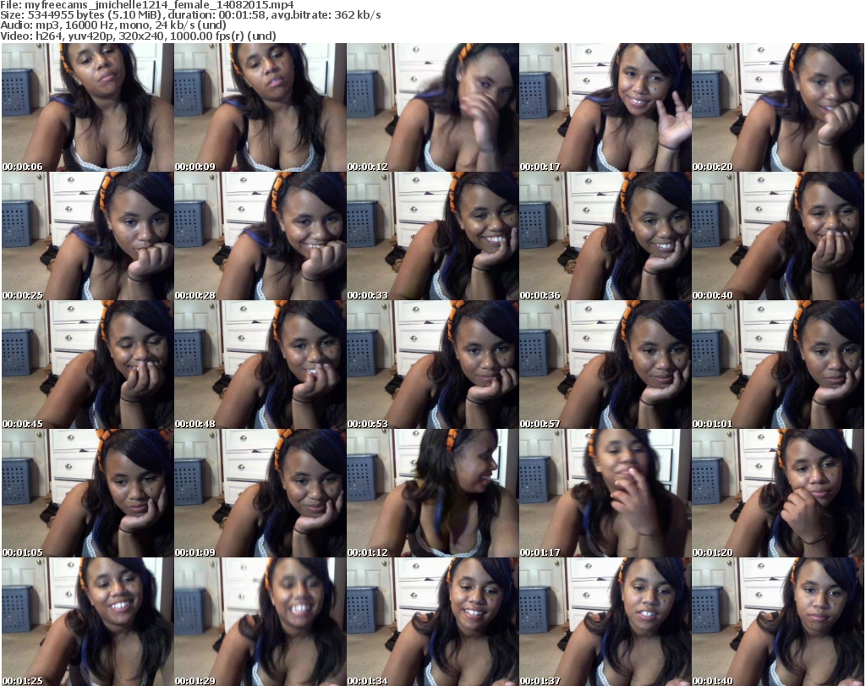Viewport: 866px width, 686px height.
Task: Open the frame at 00:00:45
Action: [88, 365]
